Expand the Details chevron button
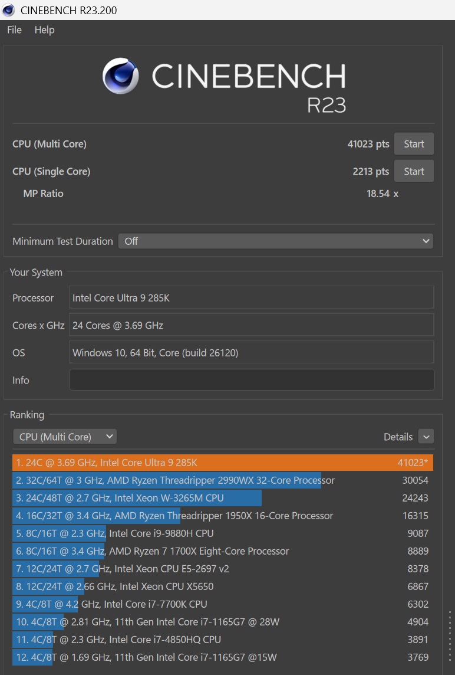Screen dimensions: 455x675 click(x=426, y=437)
